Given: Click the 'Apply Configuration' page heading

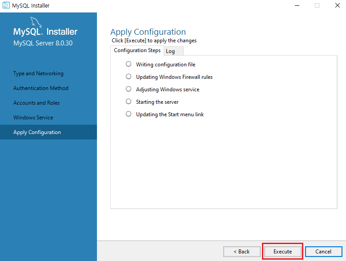Looking at the screenshot, I should click(x=148, y=32).
